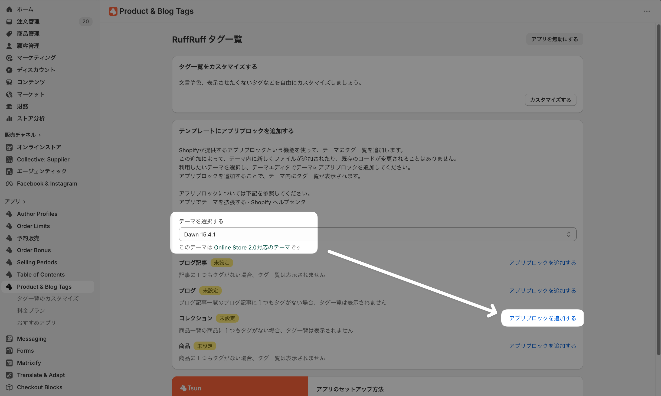
Task: Add app block for コレクション row
Action: [x=542, y=318]
